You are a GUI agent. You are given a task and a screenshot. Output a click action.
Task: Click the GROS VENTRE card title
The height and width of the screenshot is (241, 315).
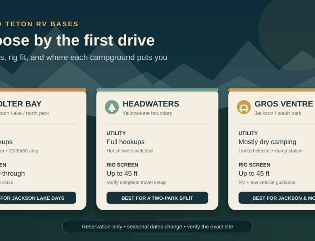284,104
